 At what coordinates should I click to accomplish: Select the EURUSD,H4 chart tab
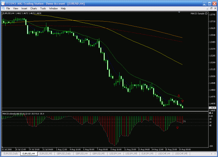click(29, 154)
